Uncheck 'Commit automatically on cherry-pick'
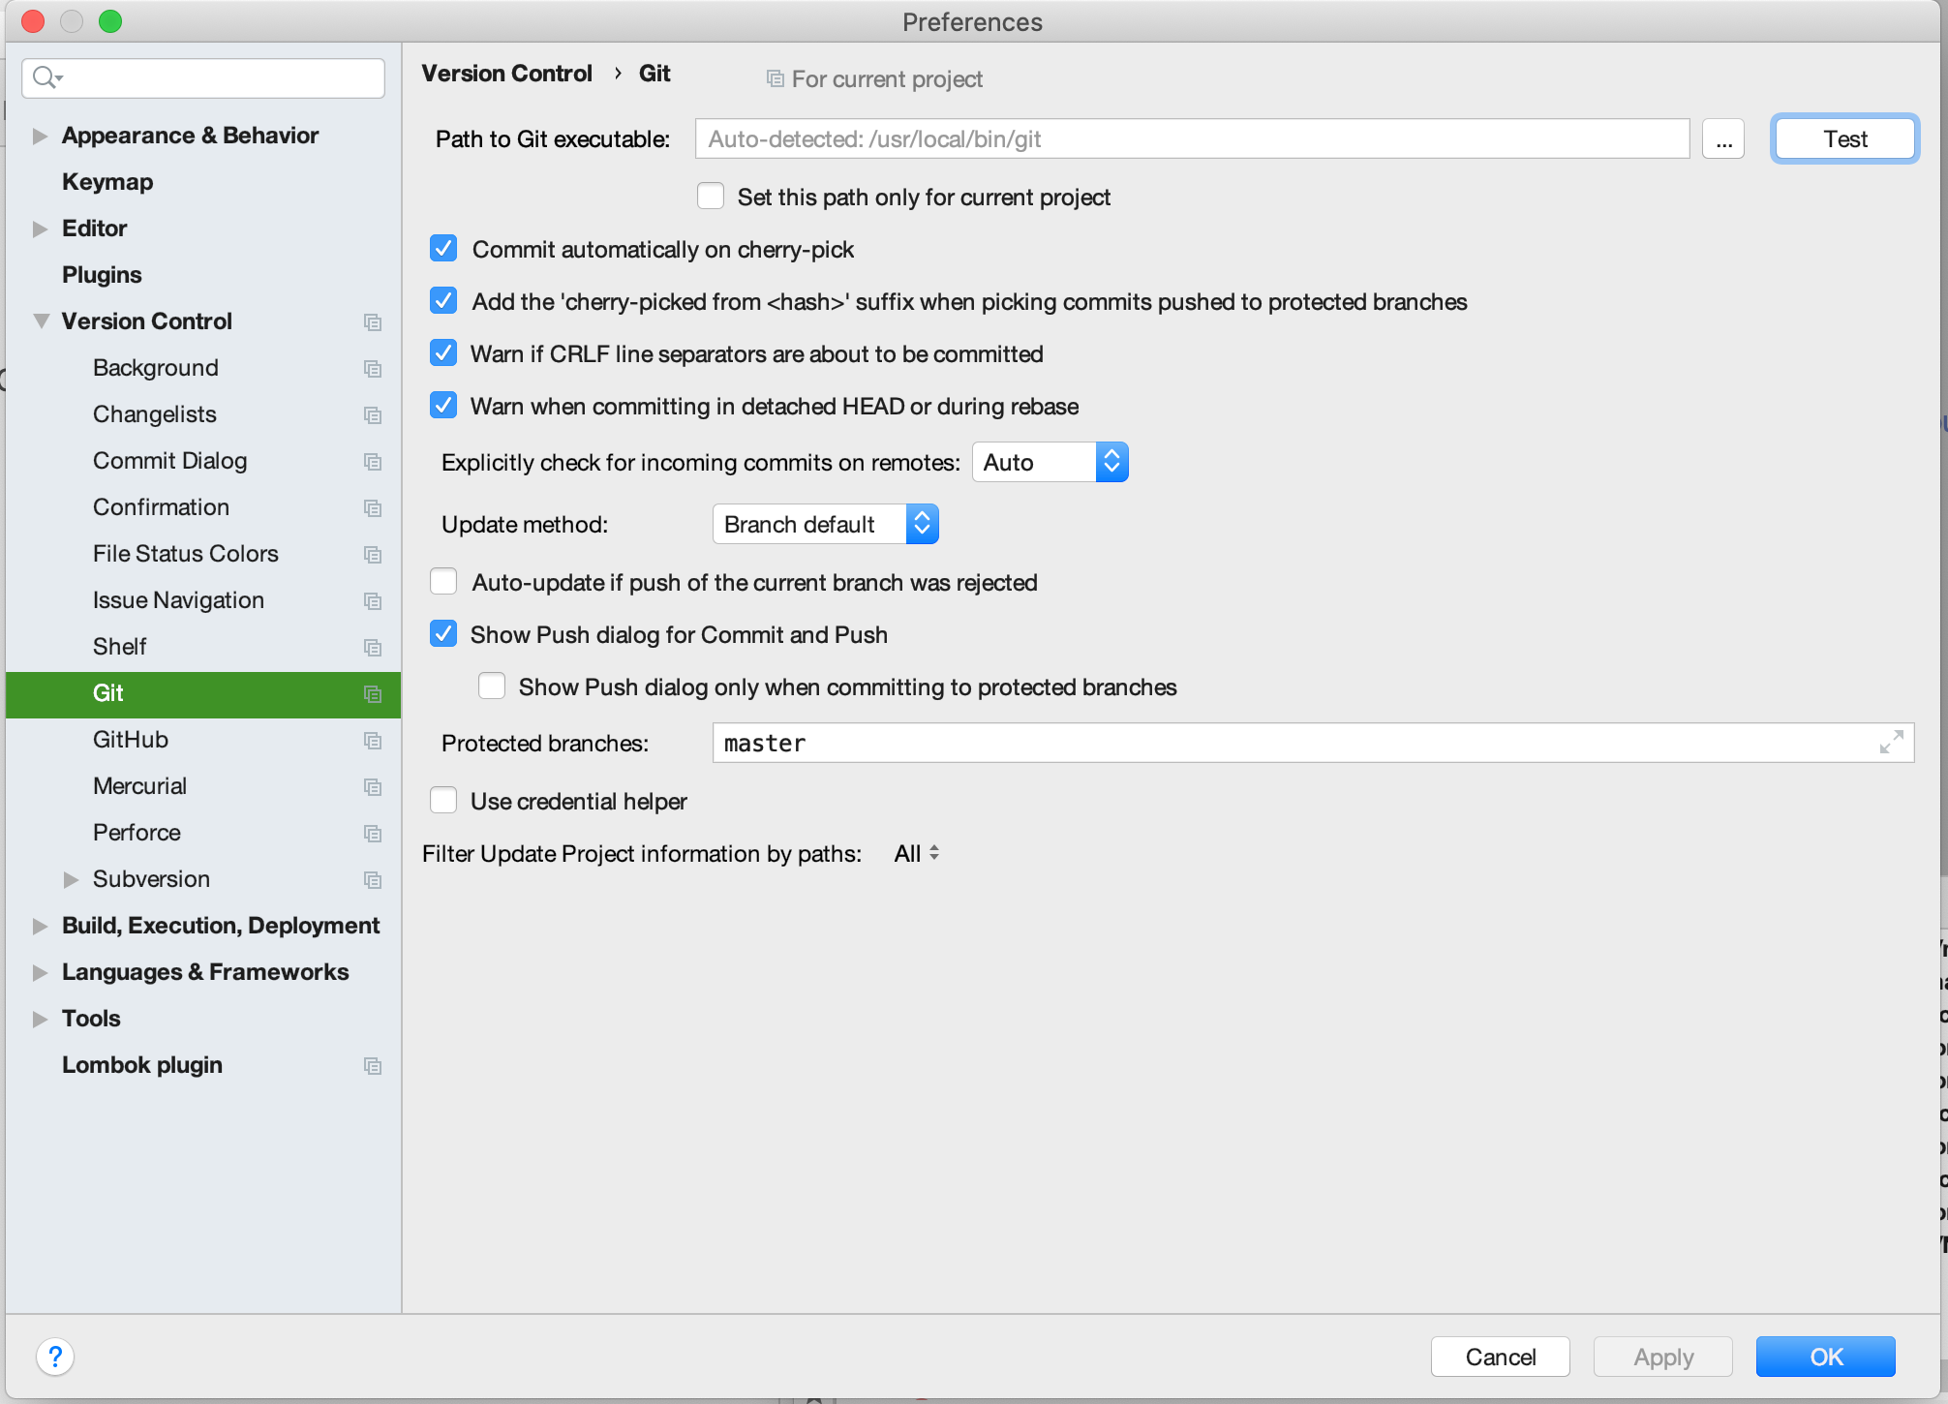The width and height of the screenshot is (1948, 1404). pos(443,248)
